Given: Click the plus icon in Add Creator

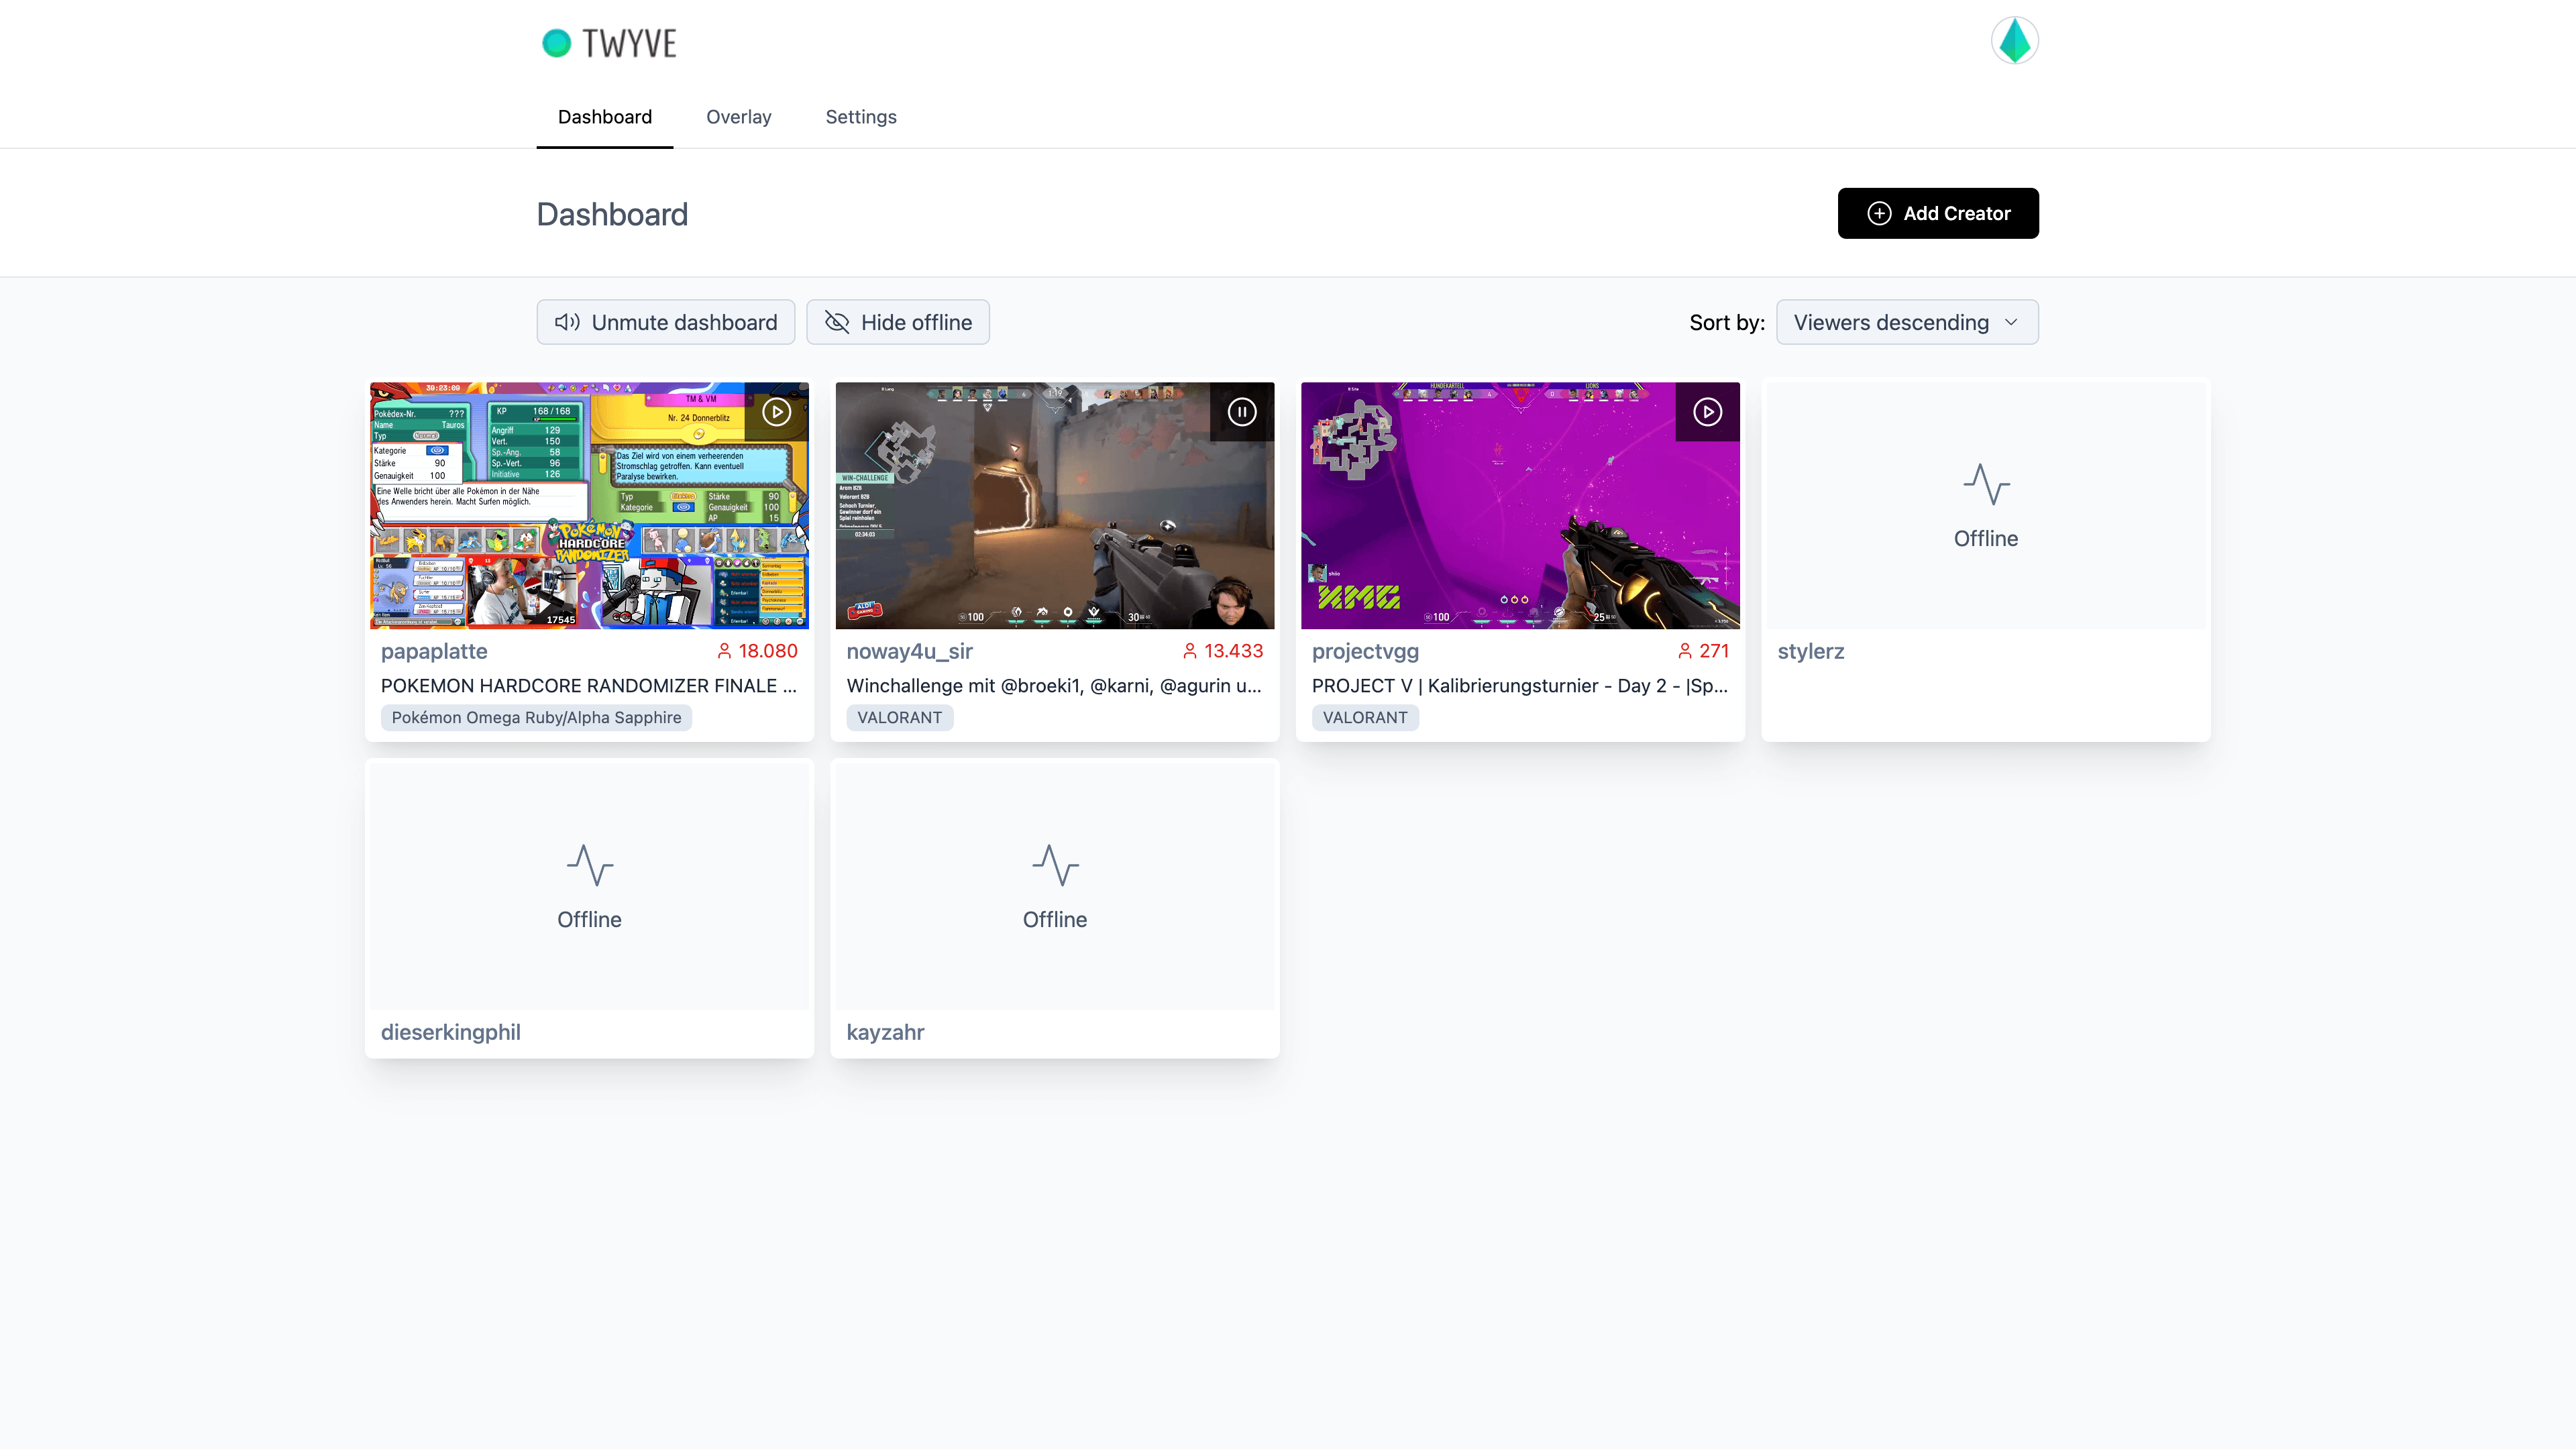Looking at the screenshot, I should [1881, 213].
